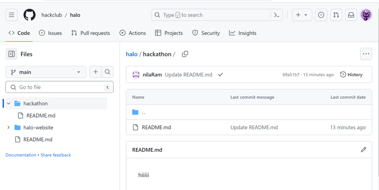Click the Go to file field
379x190 pixels.
[60, 87]
